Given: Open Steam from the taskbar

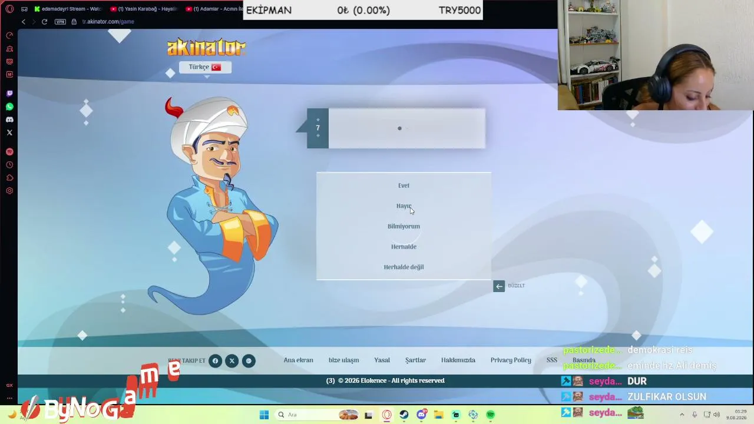Looking at the screenshot, I should click(404, 415).
